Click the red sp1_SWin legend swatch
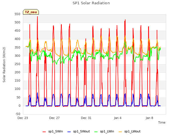 tap(44, 132)
